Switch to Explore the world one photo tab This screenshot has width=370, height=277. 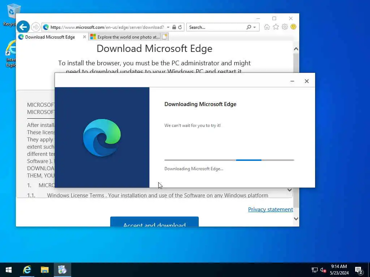click(x=125, y=37)
